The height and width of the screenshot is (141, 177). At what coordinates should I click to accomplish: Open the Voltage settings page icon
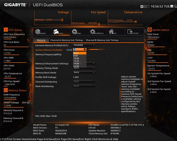click(x=79, y=32)
